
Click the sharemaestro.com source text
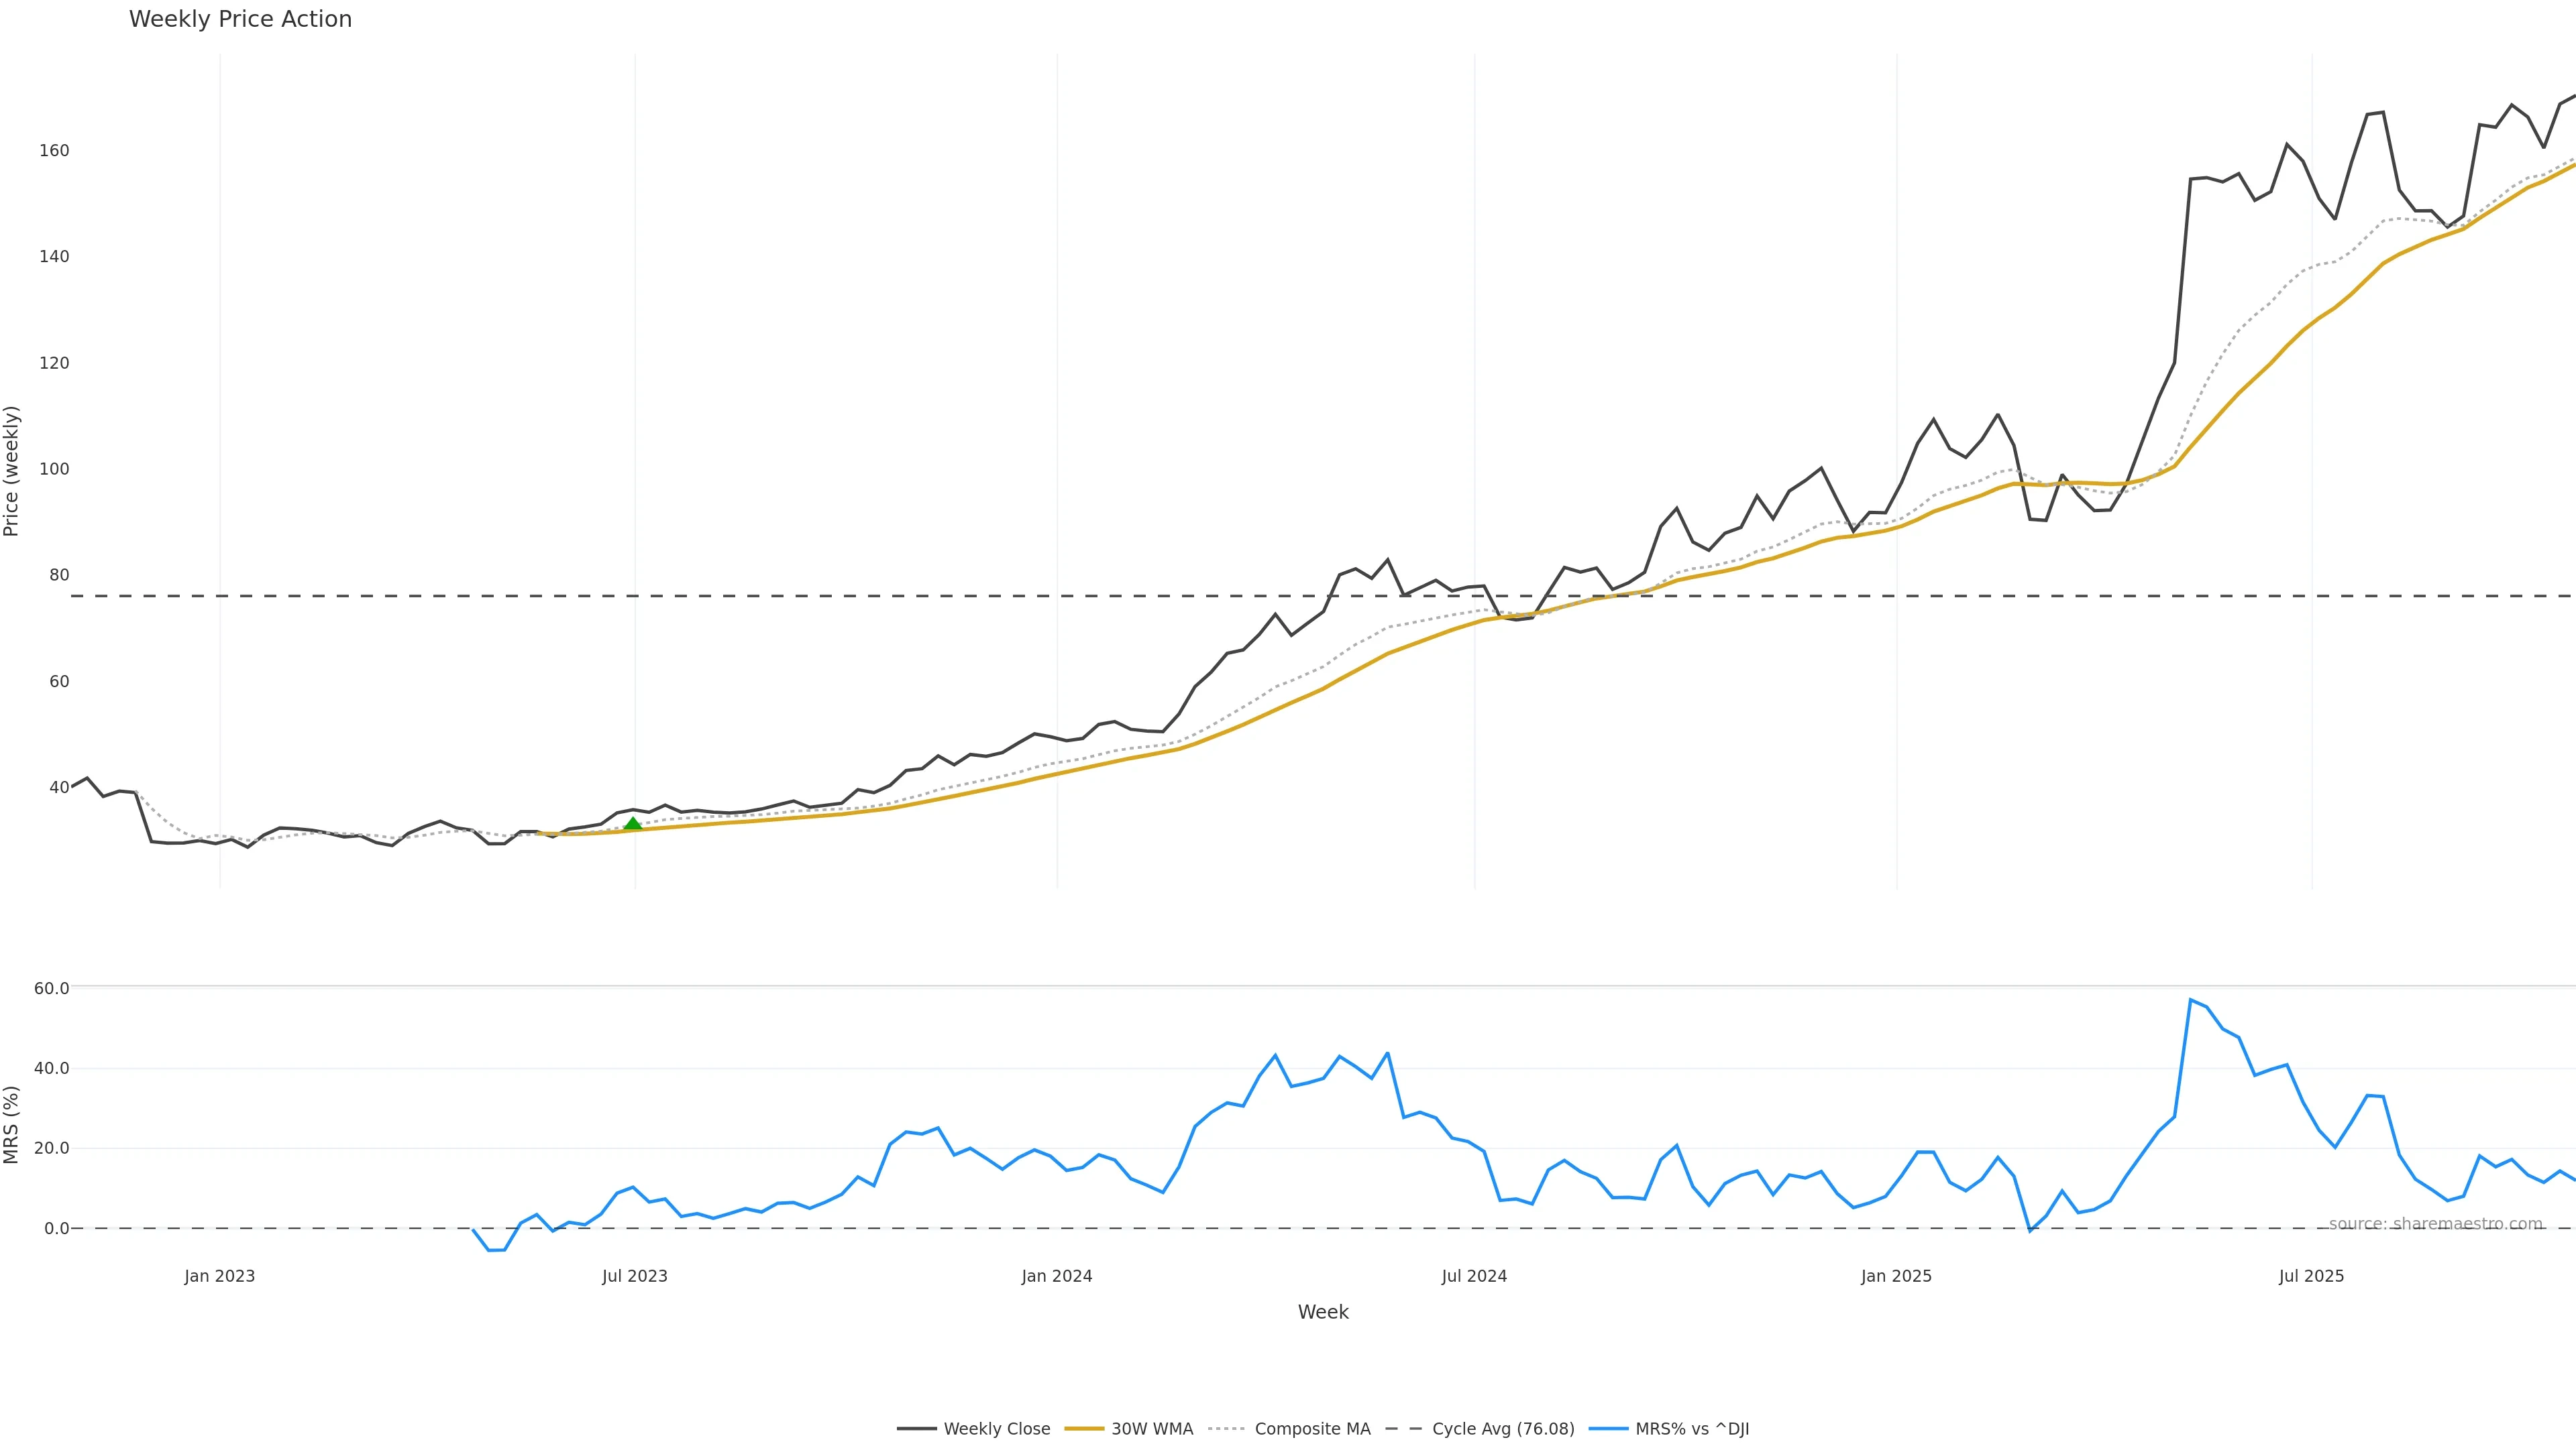tap(2435, 1223)
